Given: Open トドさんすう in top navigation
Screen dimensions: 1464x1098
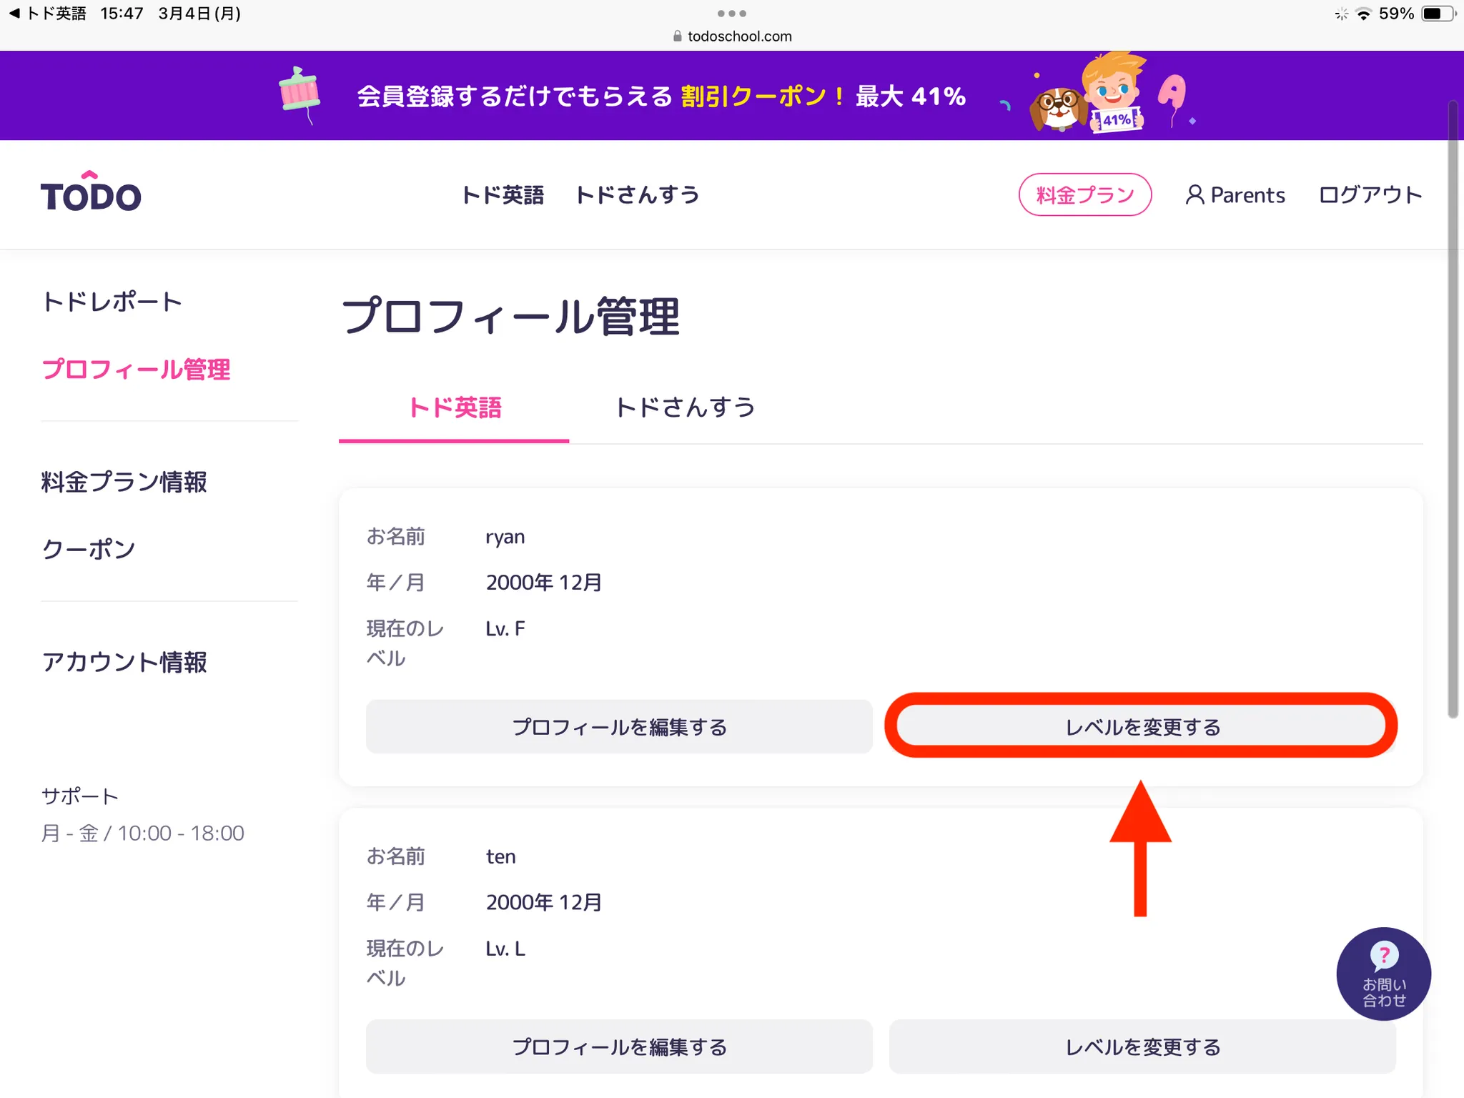Looking at the screenshot, I should coord(636,194).
